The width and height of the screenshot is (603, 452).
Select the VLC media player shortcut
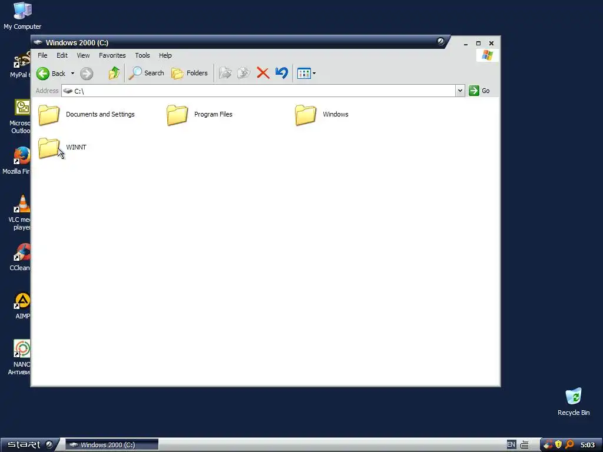[19, 213]
